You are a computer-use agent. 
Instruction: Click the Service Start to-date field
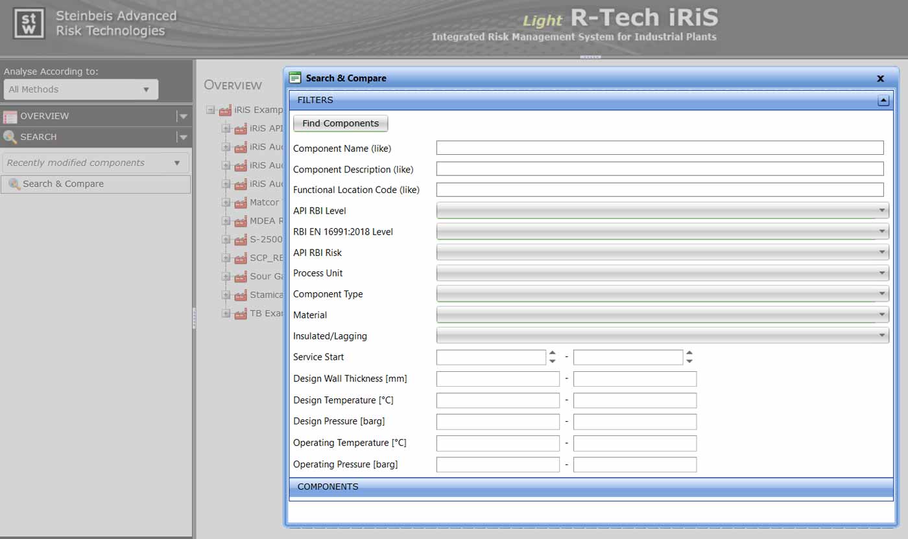628,357
